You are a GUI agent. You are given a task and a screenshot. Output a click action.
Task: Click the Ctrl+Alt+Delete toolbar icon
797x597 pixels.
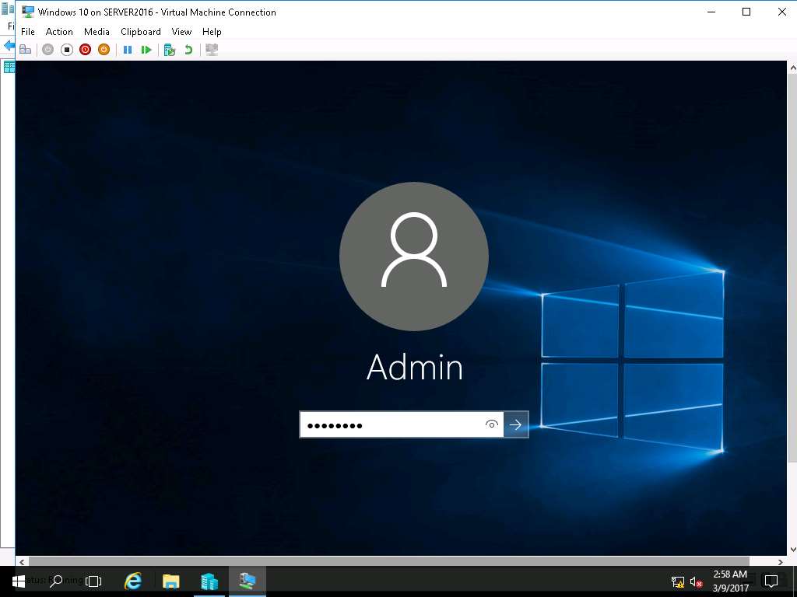click(25, 50)
